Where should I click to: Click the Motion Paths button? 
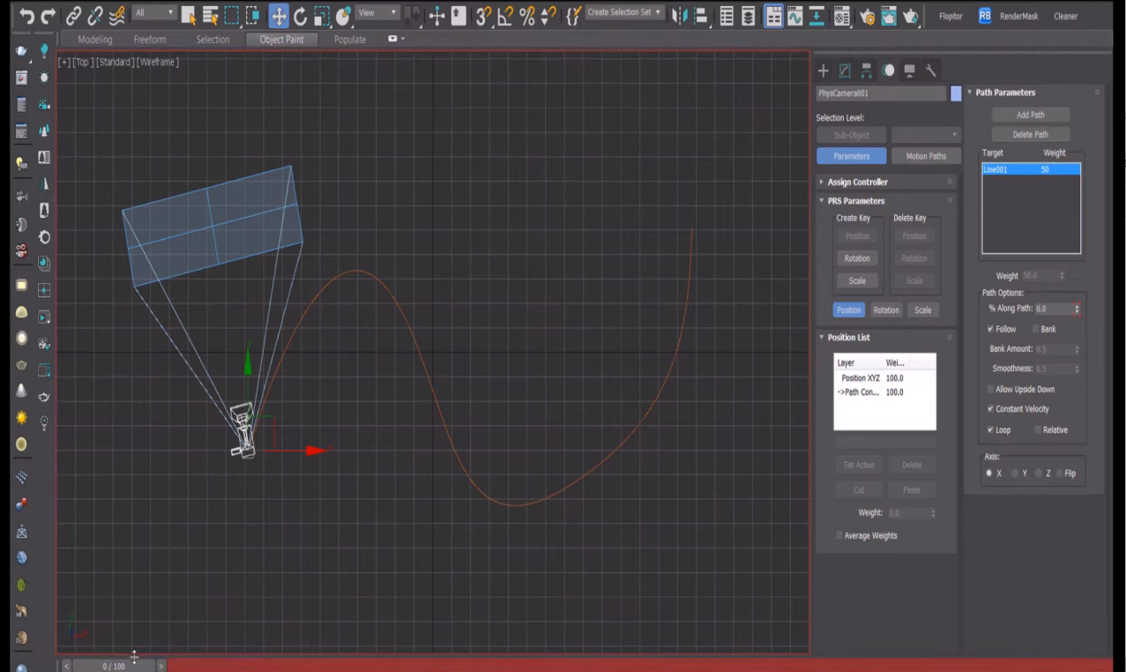coord(925,156)
